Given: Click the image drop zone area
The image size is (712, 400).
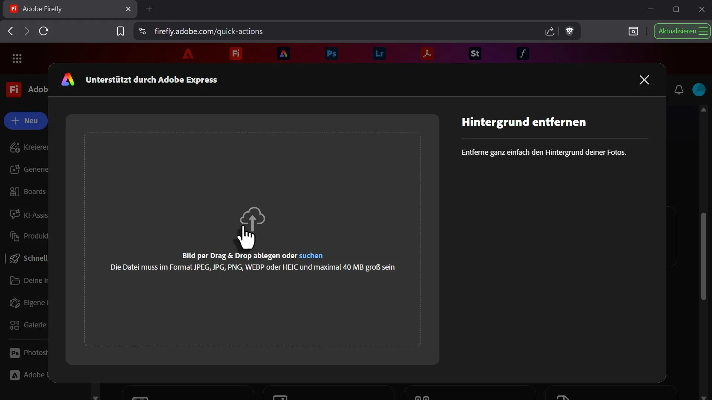Looking at the screenshot, I should 253,239.
